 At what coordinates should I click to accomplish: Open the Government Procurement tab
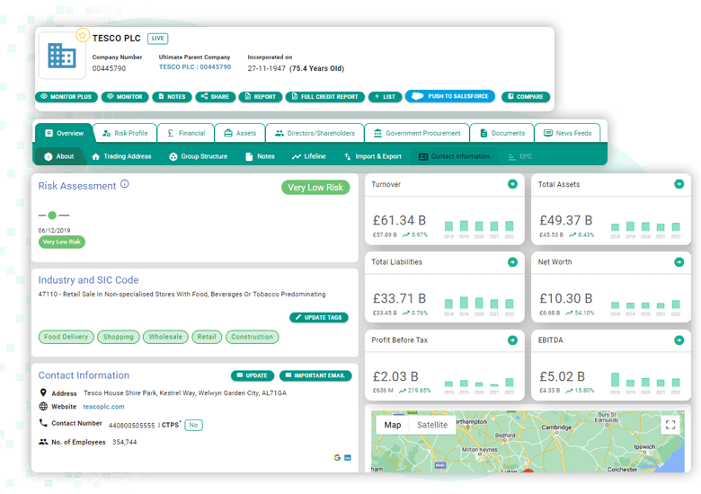click(x=417, y=133)
